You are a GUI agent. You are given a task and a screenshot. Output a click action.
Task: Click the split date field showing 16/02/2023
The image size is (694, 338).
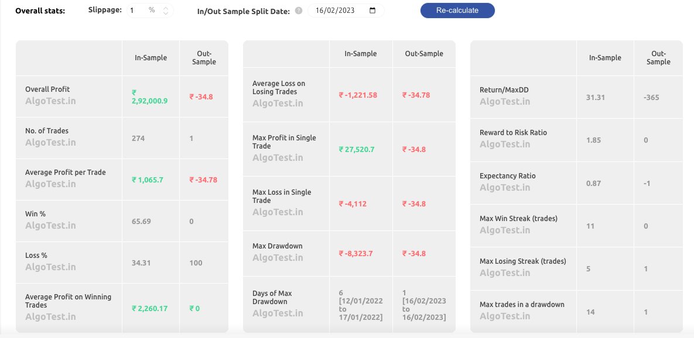click(x=346, y=11)
